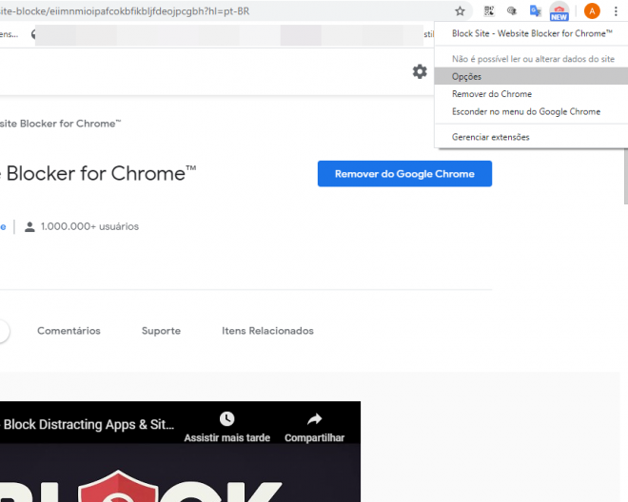This screenshot has width=628, height=502.
Task: Open Web Store settings gear
Action: coord(420,71)
